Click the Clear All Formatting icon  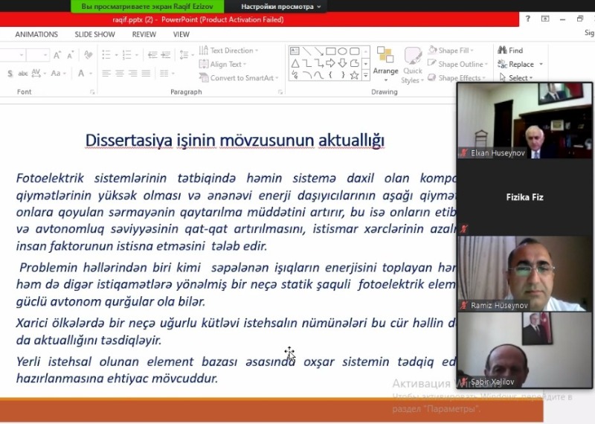click(x=86, y=55)
